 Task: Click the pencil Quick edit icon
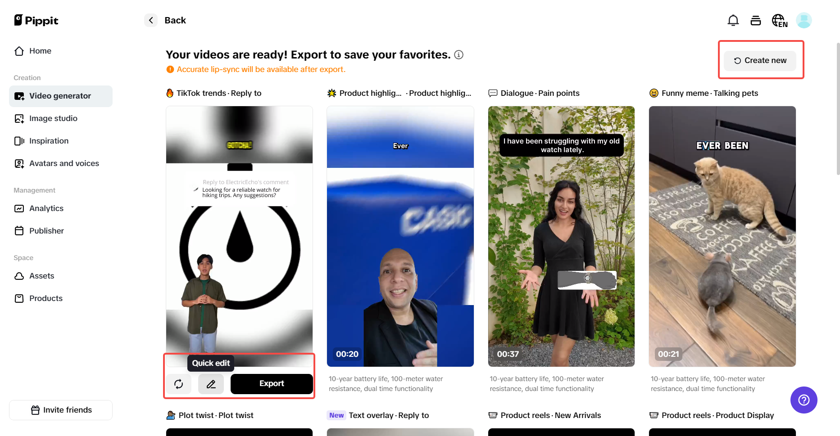[211, 384]
